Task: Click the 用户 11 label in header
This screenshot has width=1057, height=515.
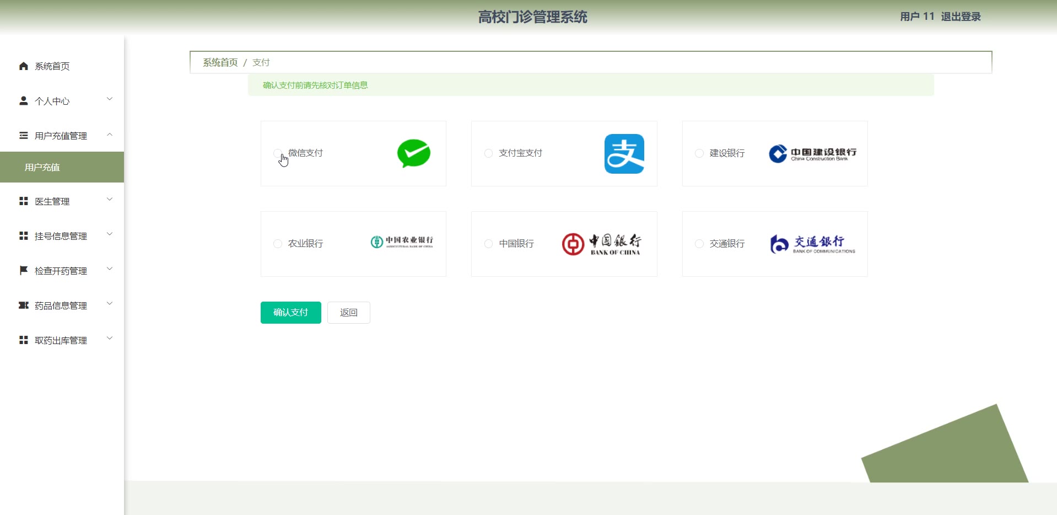Action: pos(917,17)
